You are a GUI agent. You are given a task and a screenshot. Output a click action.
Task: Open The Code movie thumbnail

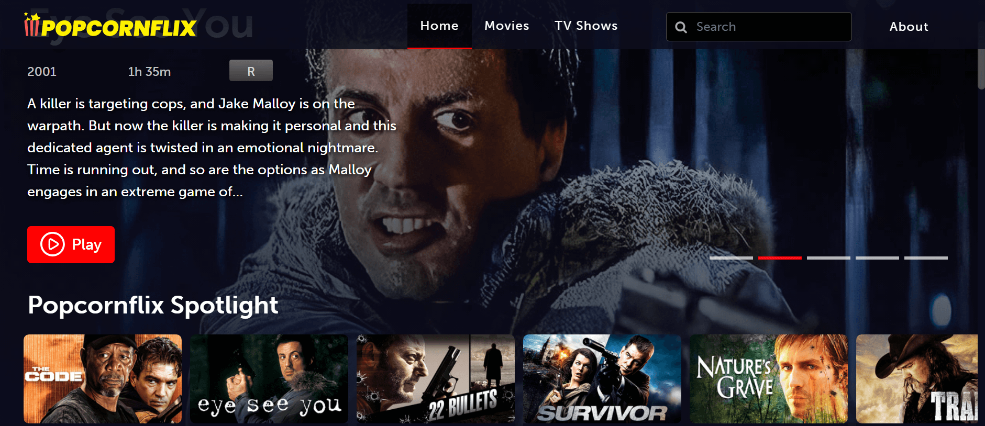pos(103,379)
